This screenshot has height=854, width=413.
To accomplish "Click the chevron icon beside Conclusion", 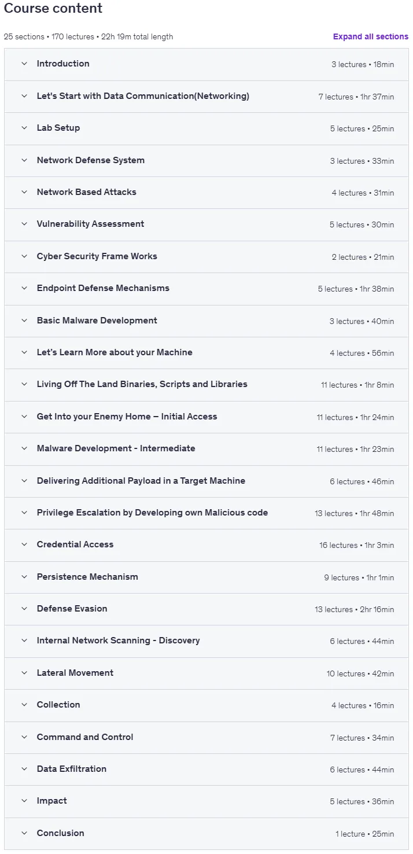I will (24, 833).
